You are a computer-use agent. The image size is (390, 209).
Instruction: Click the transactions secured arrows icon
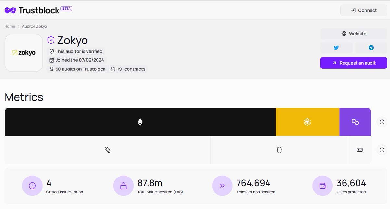point(222,186)
